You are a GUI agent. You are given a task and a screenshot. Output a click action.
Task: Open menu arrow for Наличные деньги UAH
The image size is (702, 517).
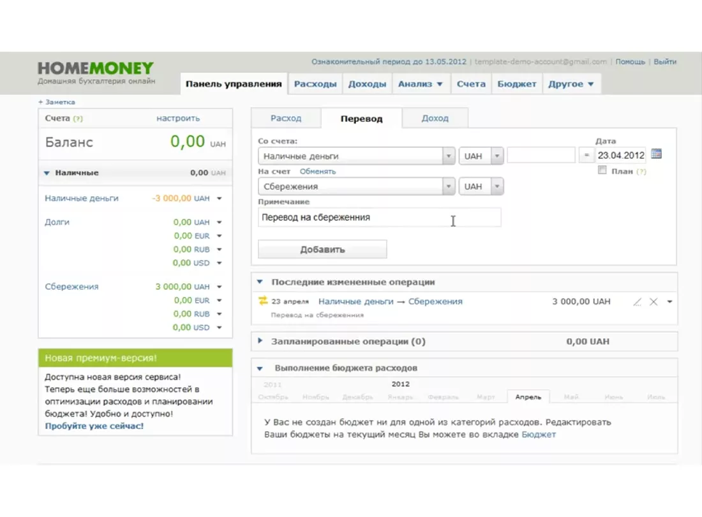click(x=220, y=199)
